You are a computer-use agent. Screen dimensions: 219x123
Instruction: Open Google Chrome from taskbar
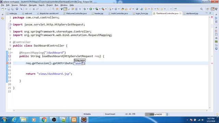44,120
